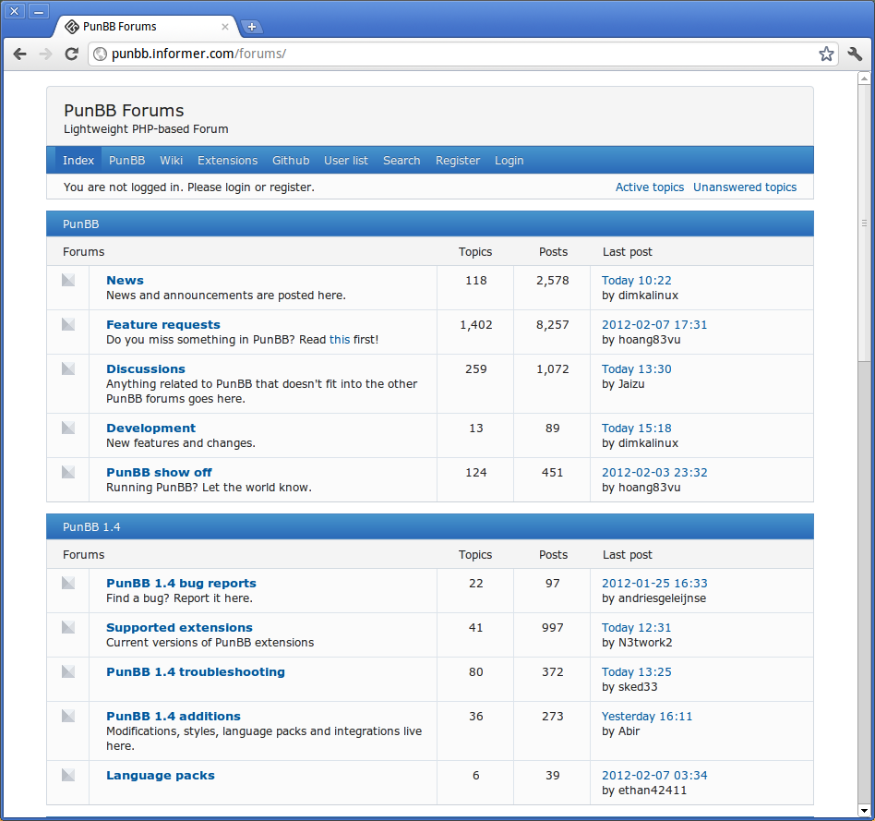View Unanswered topics
Image resolution: width=875 pixels, height=821 pixels.
pyautogui.click(x=745, y=187)
